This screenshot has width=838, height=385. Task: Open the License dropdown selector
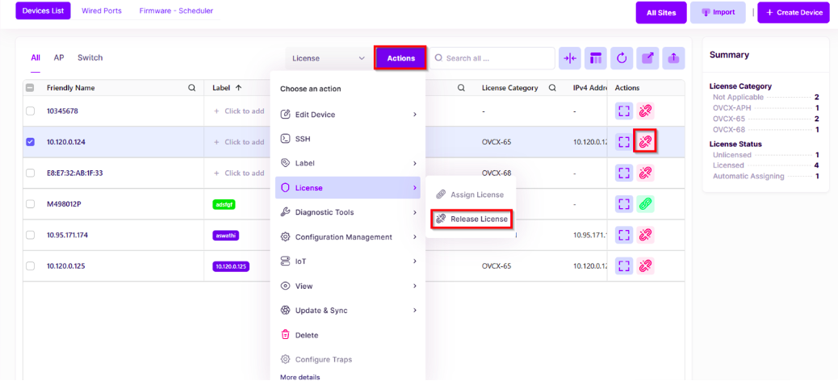coord(329,58)
